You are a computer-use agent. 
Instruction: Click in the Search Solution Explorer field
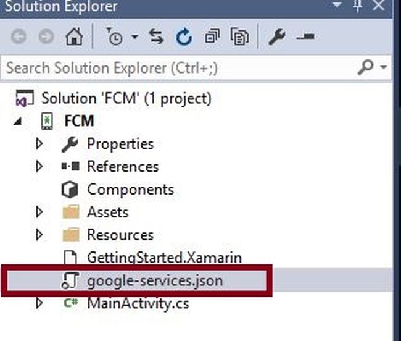click(x=179, y=67)
